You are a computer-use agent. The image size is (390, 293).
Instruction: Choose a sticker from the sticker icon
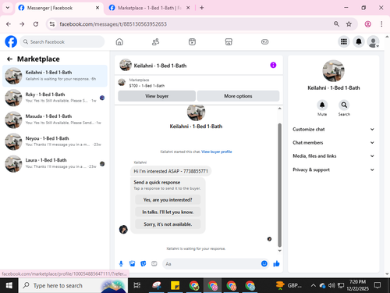coord(144,264)
